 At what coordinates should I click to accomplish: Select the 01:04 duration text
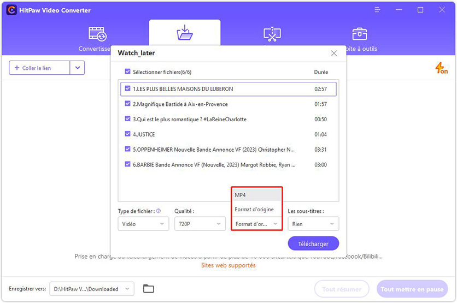click(x=320, y=134)
